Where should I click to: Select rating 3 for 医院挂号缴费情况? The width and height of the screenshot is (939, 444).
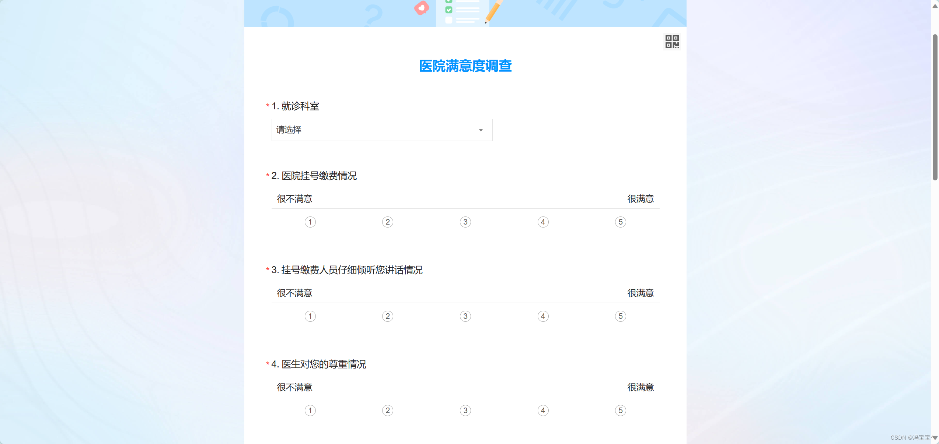click(x=465, y=222)
